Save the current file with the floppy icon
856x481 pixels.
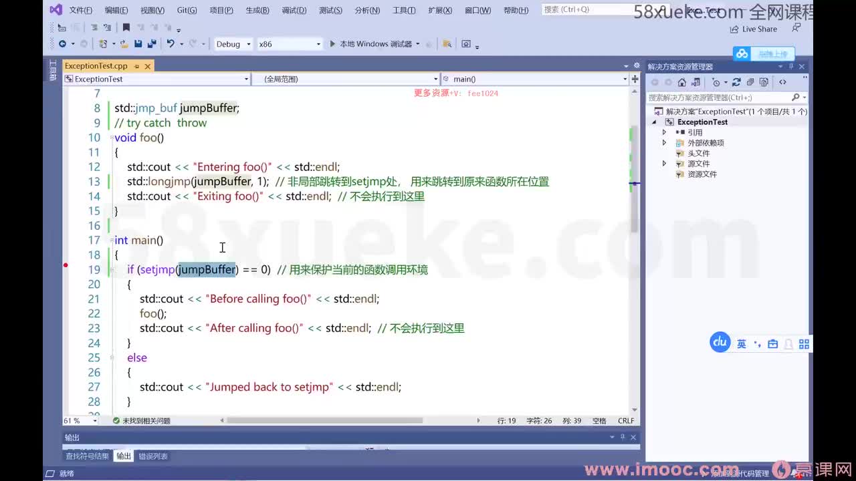[138, 44]
